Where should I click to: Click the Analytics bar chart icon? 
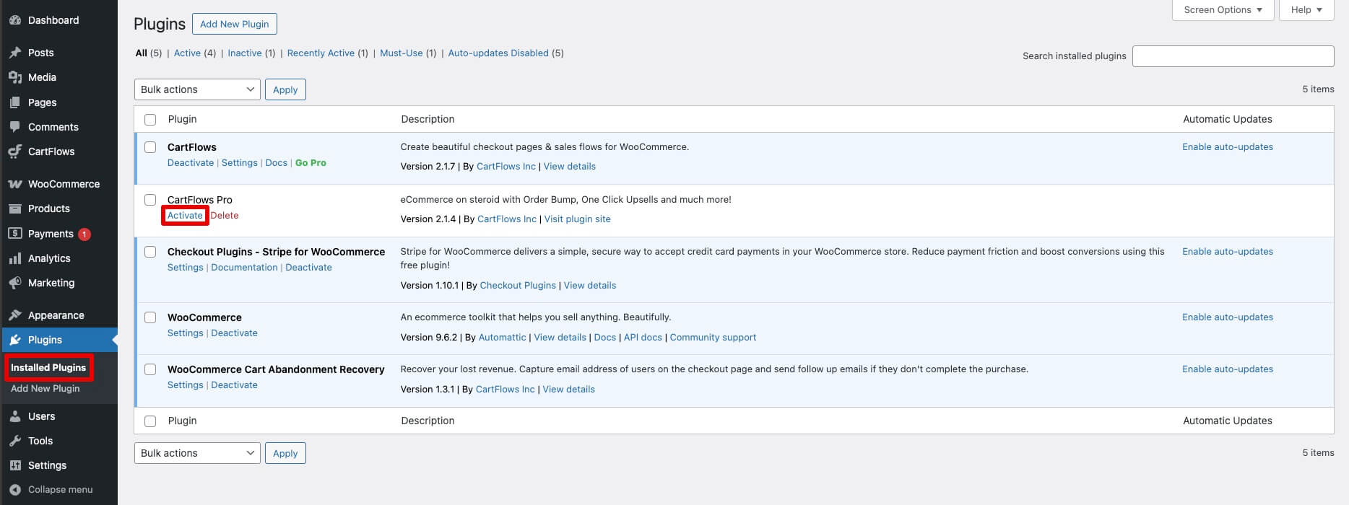15,258
